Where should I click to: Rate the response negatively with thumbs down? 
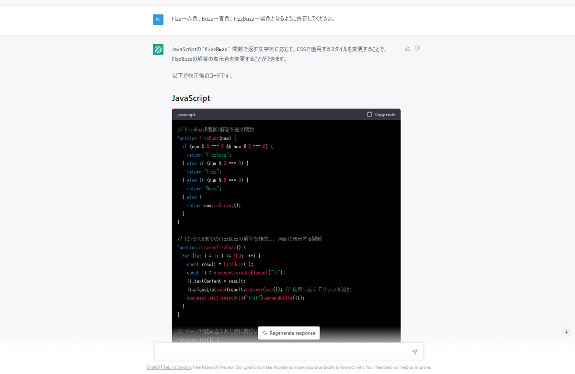coord(417,48)
